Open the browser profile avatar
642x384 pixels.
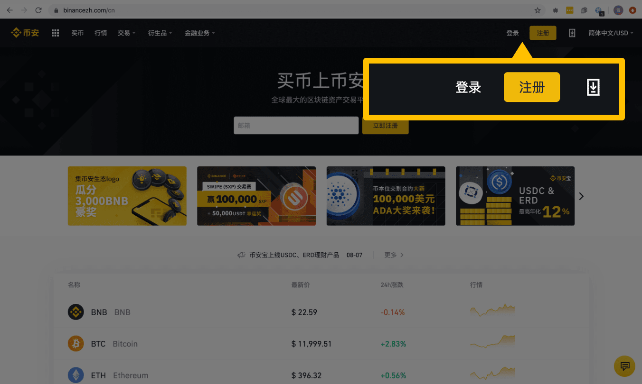618,10
